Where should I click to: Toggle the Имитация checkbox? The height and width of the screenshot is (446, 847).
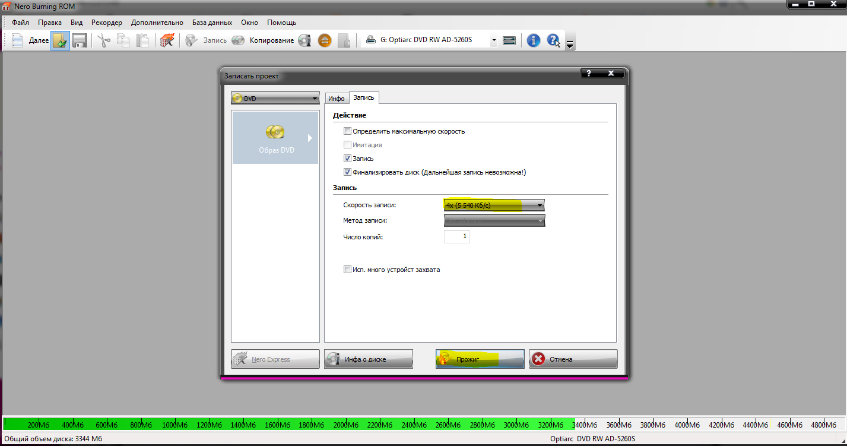347,145
